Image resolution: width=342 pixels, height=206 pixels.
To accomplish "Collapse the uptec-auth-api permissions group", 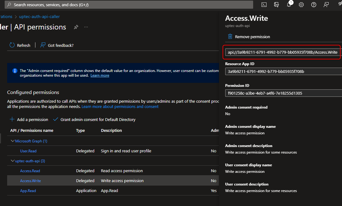I will point(13,161).
